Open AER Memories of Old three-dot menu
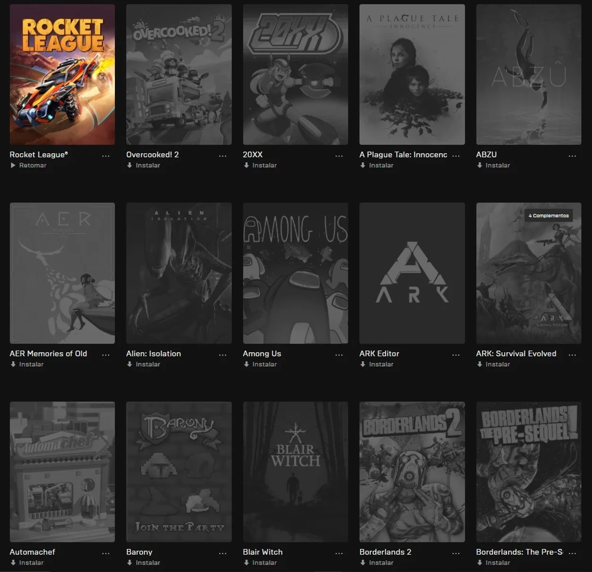This screenshot has height=572, width=592. click(x=106, y=355)
